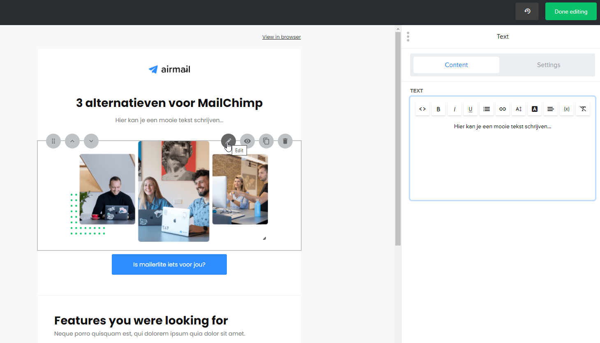Click the team photos collage image

tap(169, 191)
